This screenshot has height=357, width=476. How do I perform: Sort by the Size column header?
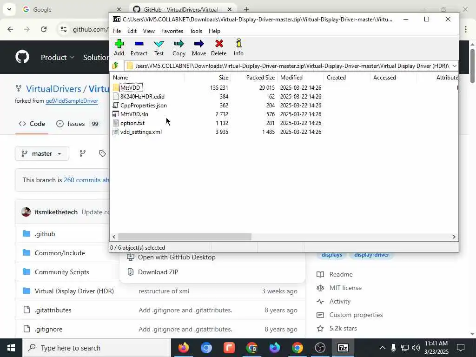(x=208, y=78)
